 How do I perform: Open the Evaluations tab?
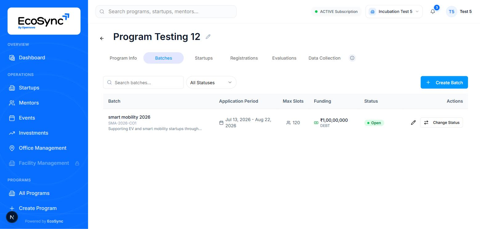[284, 58]
